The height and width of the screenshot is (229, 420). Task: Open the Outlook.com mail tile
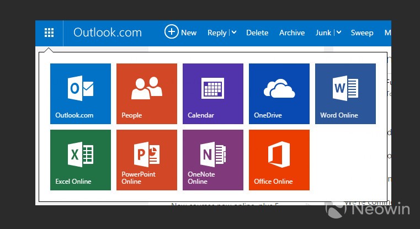coord(81,94)
